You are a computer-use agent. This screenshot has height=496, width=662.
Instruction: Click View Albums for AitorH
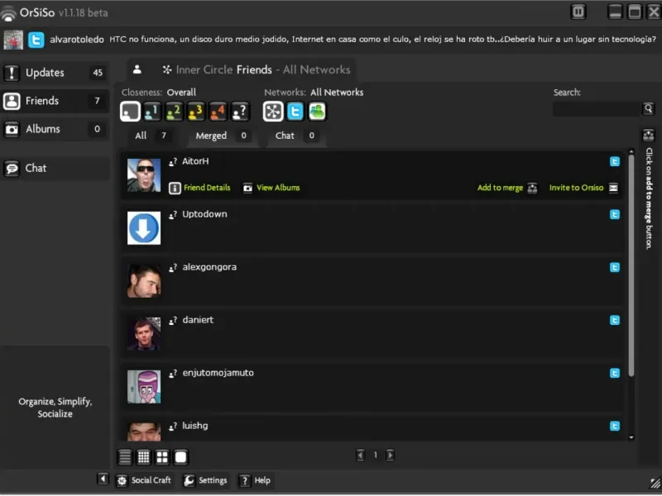278,188
